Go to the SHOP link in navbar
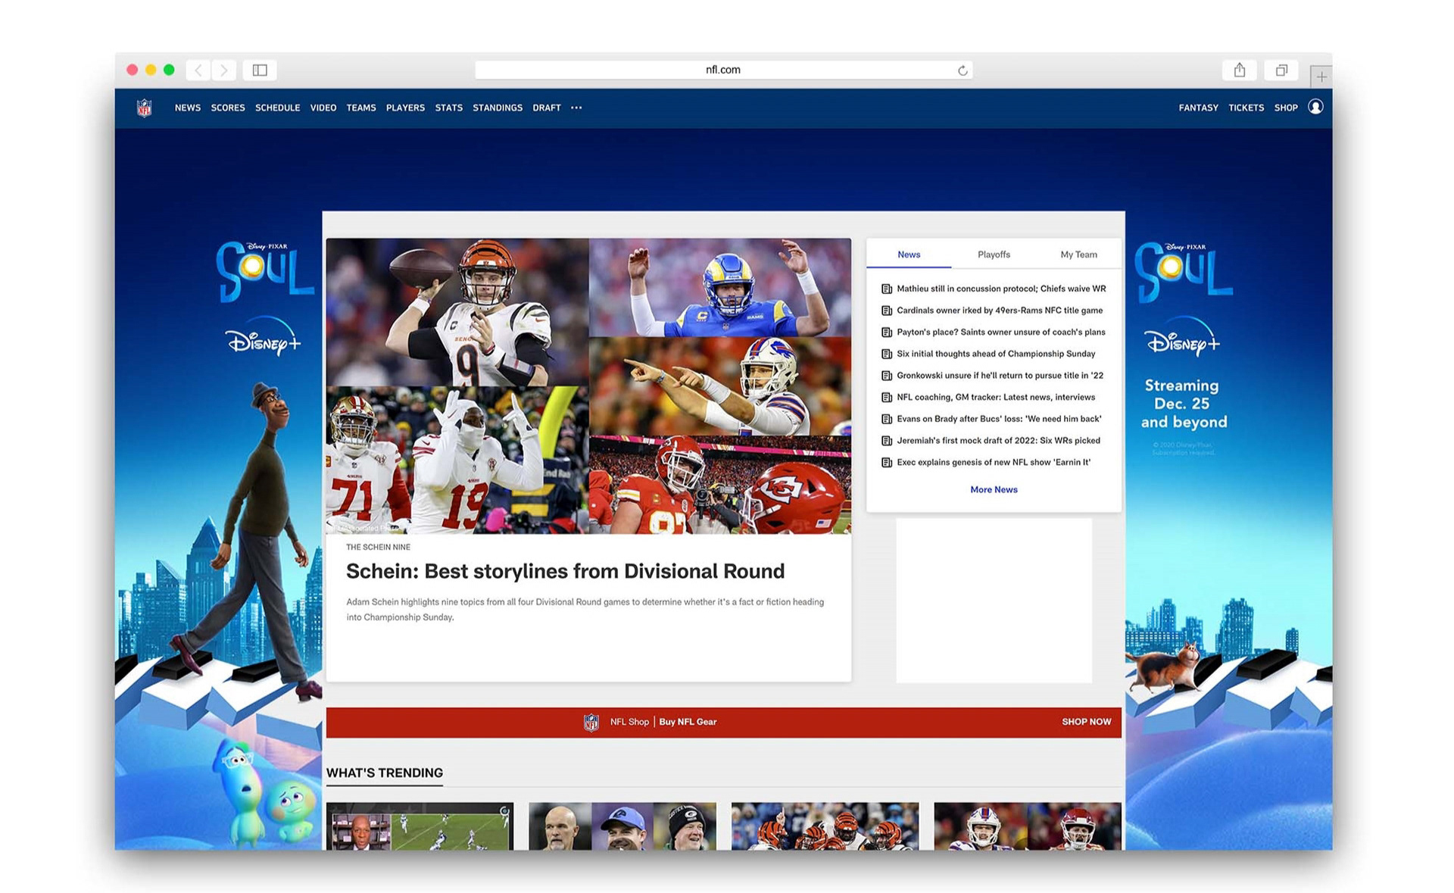1454x893 pixels. pos(1286,108)
